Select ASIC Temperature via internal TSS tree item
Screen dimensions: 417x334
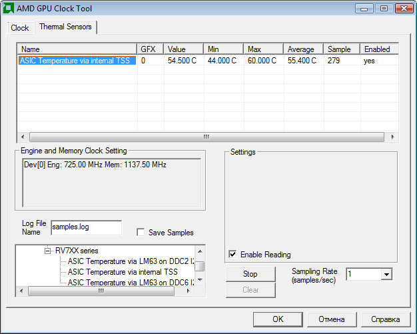tap(123, 272)
